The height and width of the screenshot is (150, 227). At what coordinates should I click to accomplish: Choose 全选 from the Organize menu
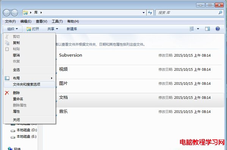[30, 70]
